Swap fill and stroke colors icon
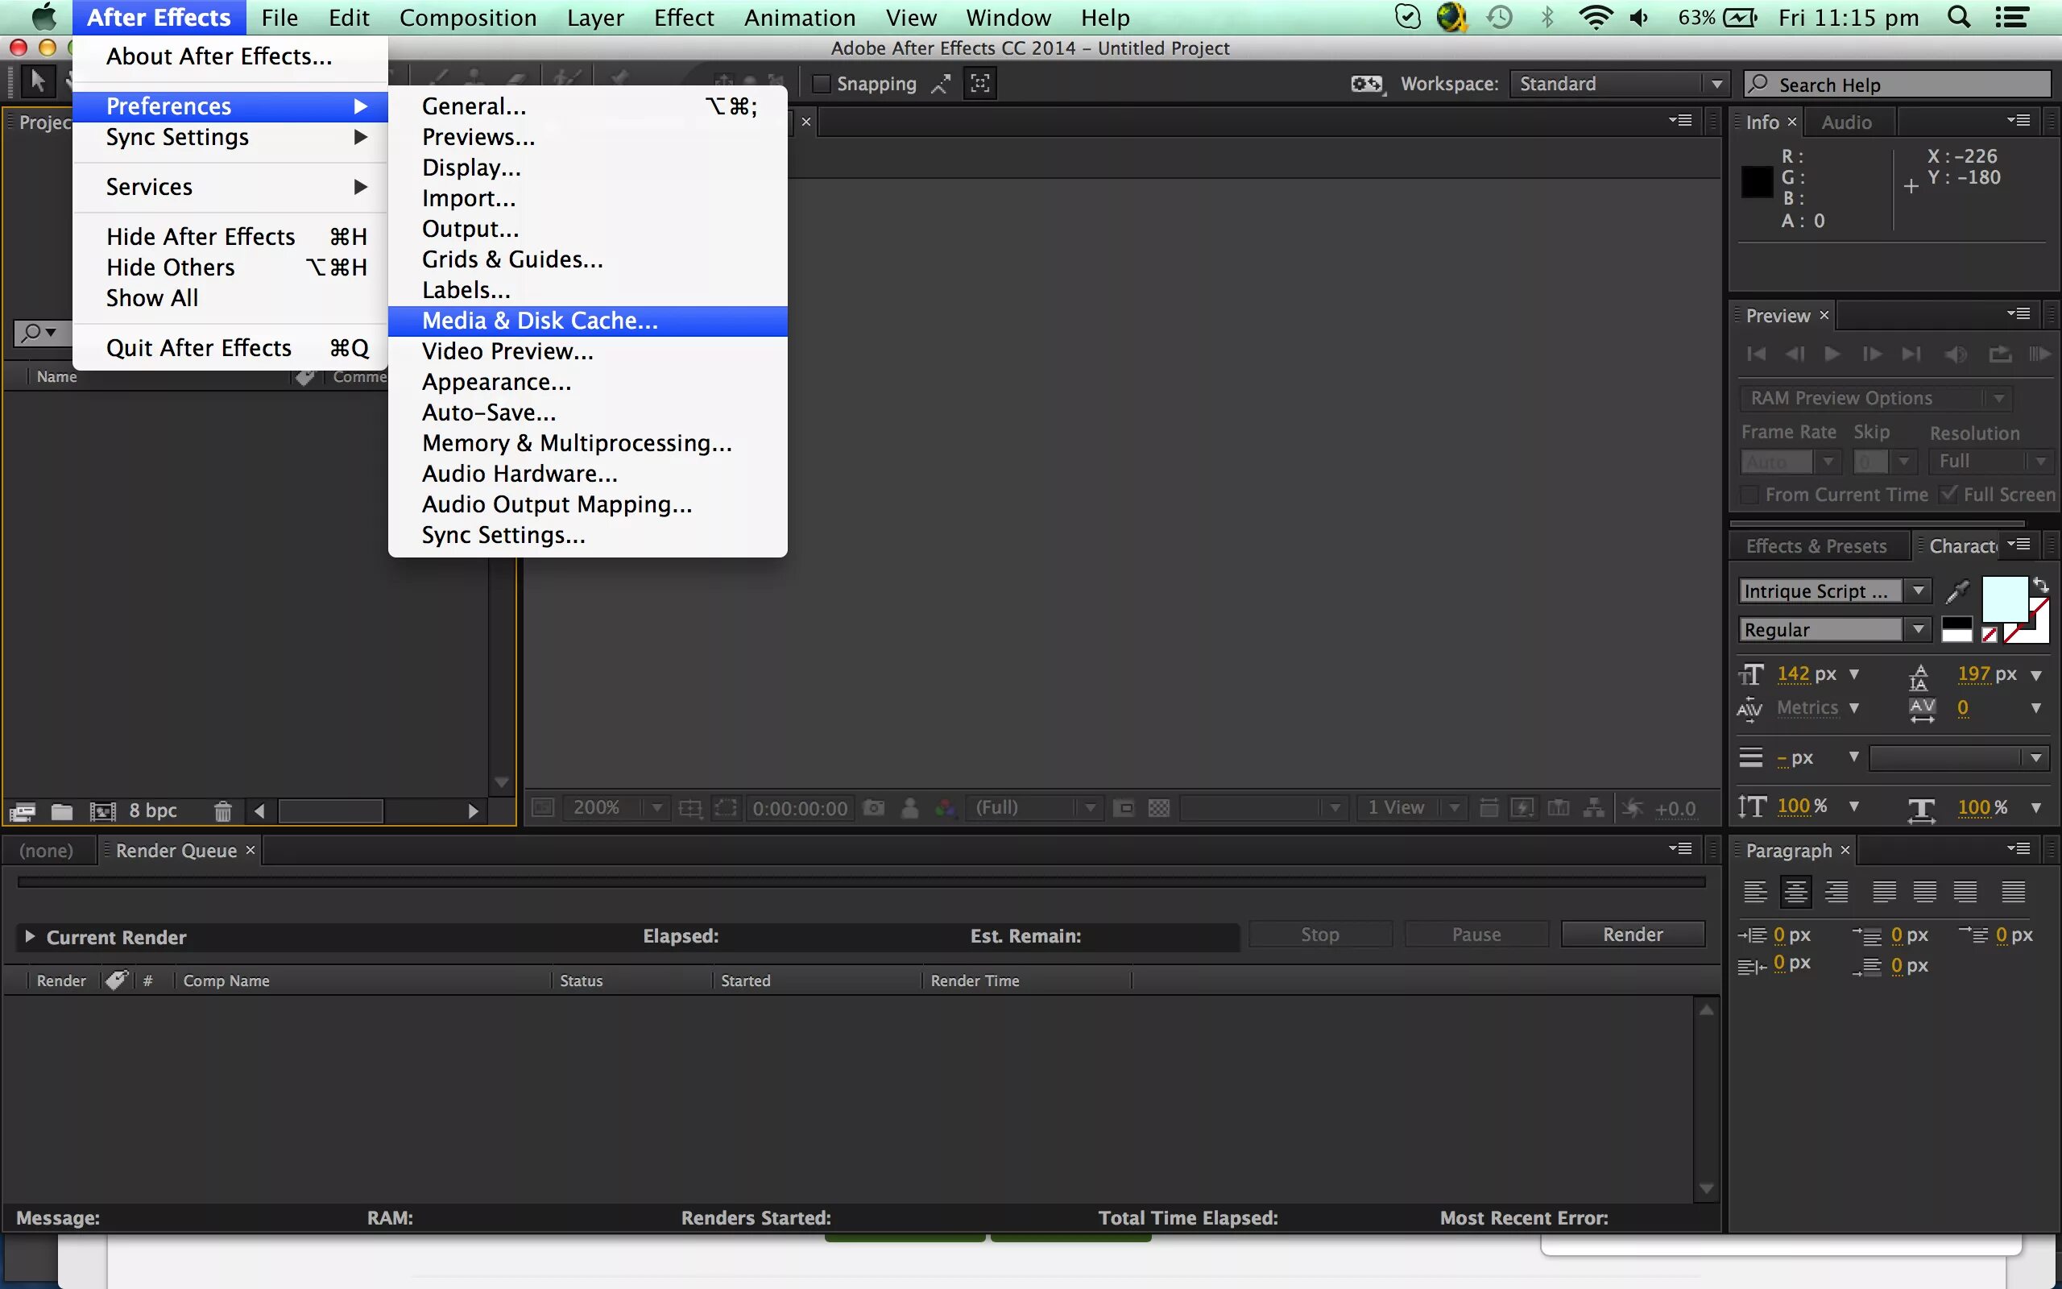The height and width of the screenshot is (1289, 2062). click(2041, 585)
